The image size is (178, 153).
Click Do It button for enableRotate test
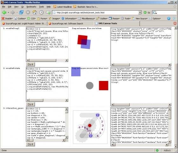pos(31,104)
